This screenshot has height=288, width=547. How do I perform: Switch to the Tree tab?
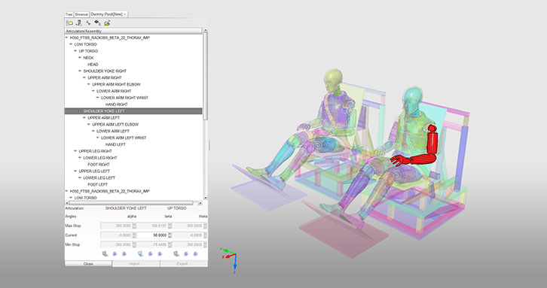point(69,14)
